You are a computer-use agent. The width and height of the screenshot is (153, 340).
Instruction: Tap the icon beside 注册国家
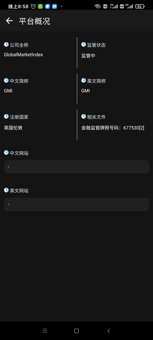6,116
